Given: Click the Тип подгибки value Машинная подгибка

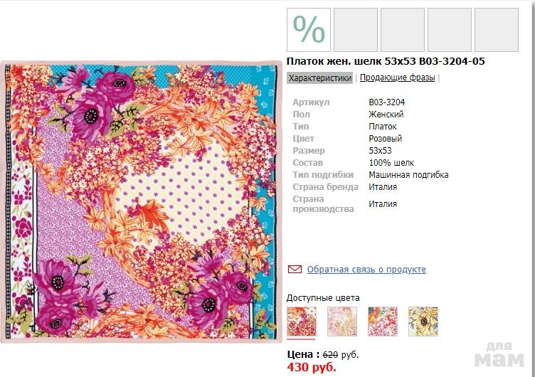Looking at the screenshot, I should (408, 175).
